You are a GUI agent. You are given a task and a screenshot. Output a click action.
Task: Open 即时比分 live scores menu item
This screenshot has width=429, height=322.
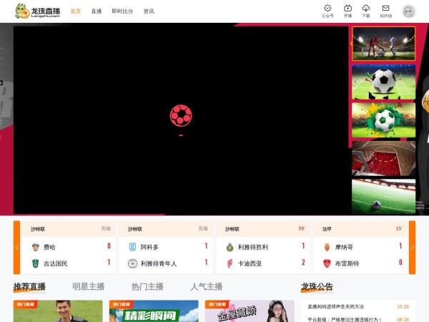(122, 11)
